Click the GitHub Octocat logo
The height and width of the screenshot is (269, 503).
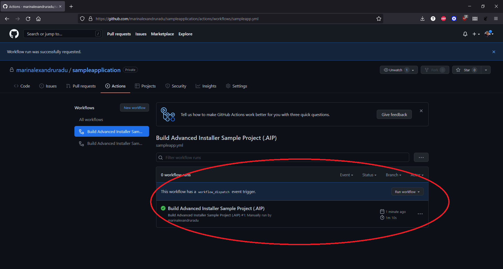click(x=14, y=34)
